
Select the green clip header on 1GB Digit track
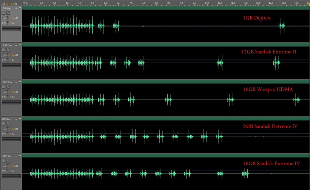click(166, 8)
